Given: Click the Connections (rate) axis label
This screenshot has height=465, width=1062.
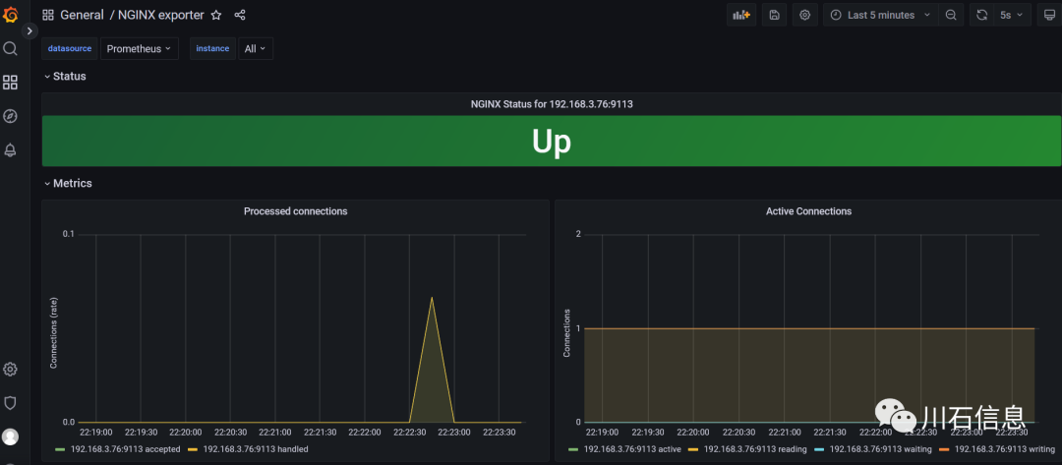Looking at the screenshot, I should coord(54,334).
